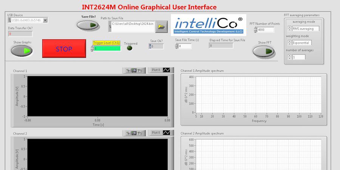Toggle the Show Graphs switch
Screen dimensions: 340x170
pos(22,51)
